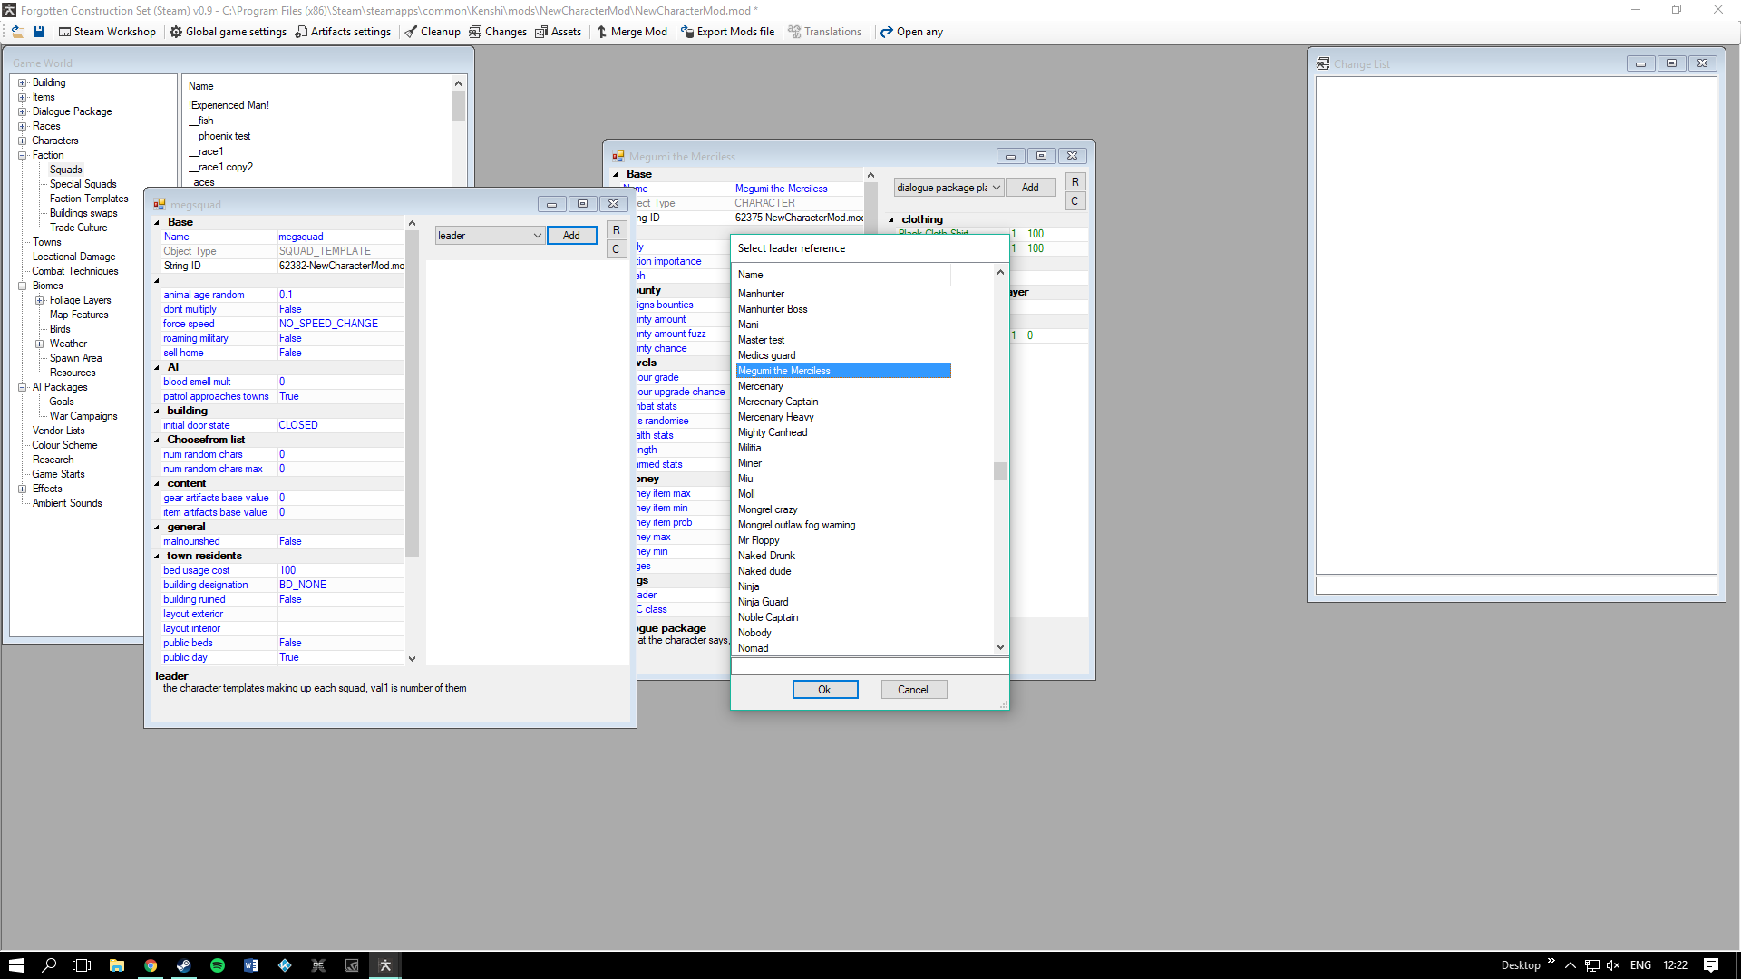1741x979 pixels.
Task: Click the Artifacts settings icon
Action: pos(301,32)
